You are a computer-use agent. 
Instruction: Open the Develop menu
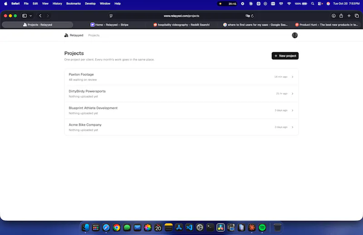90,4
